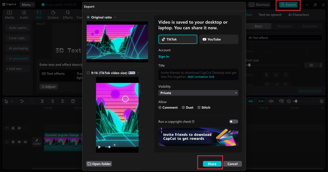Open the Effects panel tab
The image size is (328, 172).
(68, 15)
